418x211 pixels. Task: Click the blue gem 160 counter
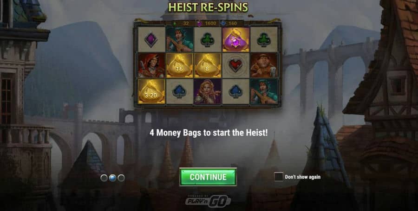pyautogui.click(x=229, y=23)
